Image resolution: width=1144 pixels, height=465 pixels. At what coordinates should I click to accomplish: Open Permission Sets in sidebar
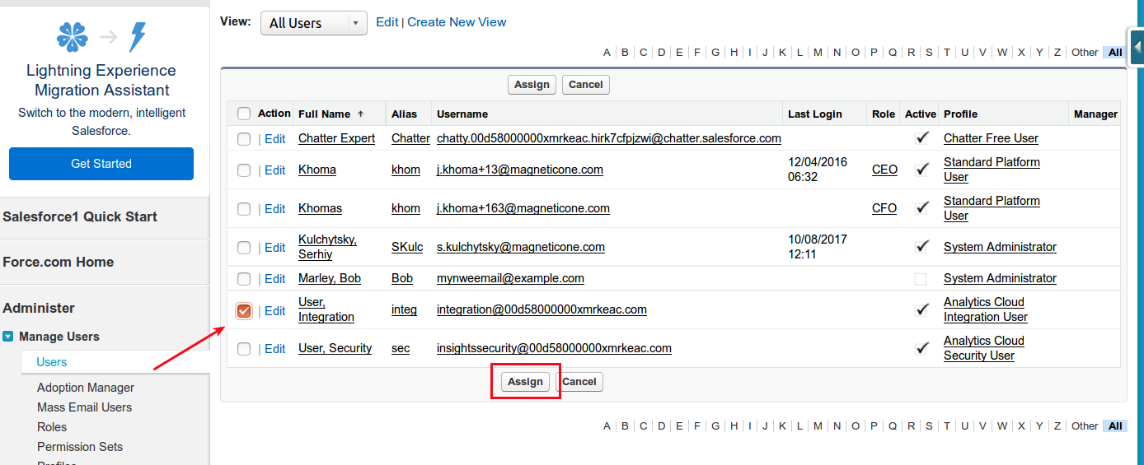pos(80,447)
